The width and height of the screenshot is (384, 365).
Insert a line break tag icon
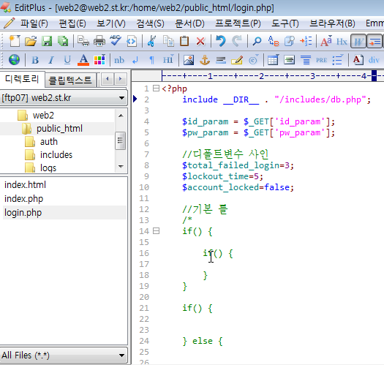[135, 60]
